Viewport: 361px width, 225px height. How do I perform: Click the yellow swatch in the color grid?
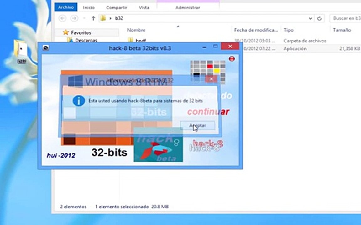(217, 71)
